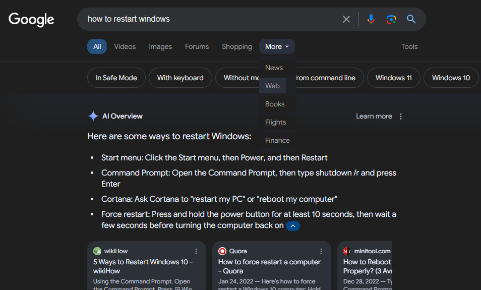Screen dimensions: 481x290
Task: Open Quora result card three-dot menu
Action: tap(321, 251)
